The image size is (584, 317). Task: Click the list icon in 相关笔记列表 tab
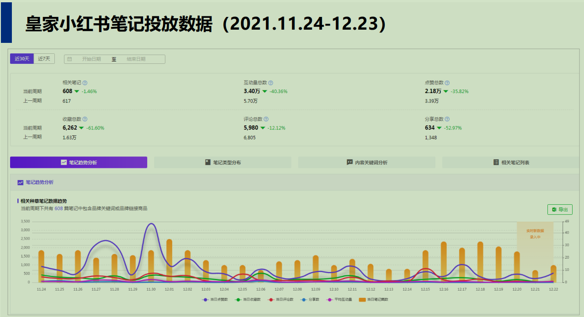click(x=496, y=162)
